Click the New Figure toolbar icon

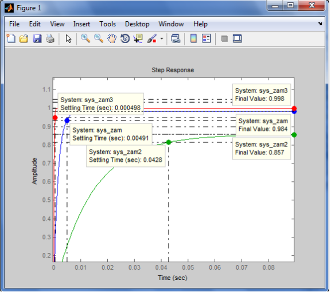[11, 38]
